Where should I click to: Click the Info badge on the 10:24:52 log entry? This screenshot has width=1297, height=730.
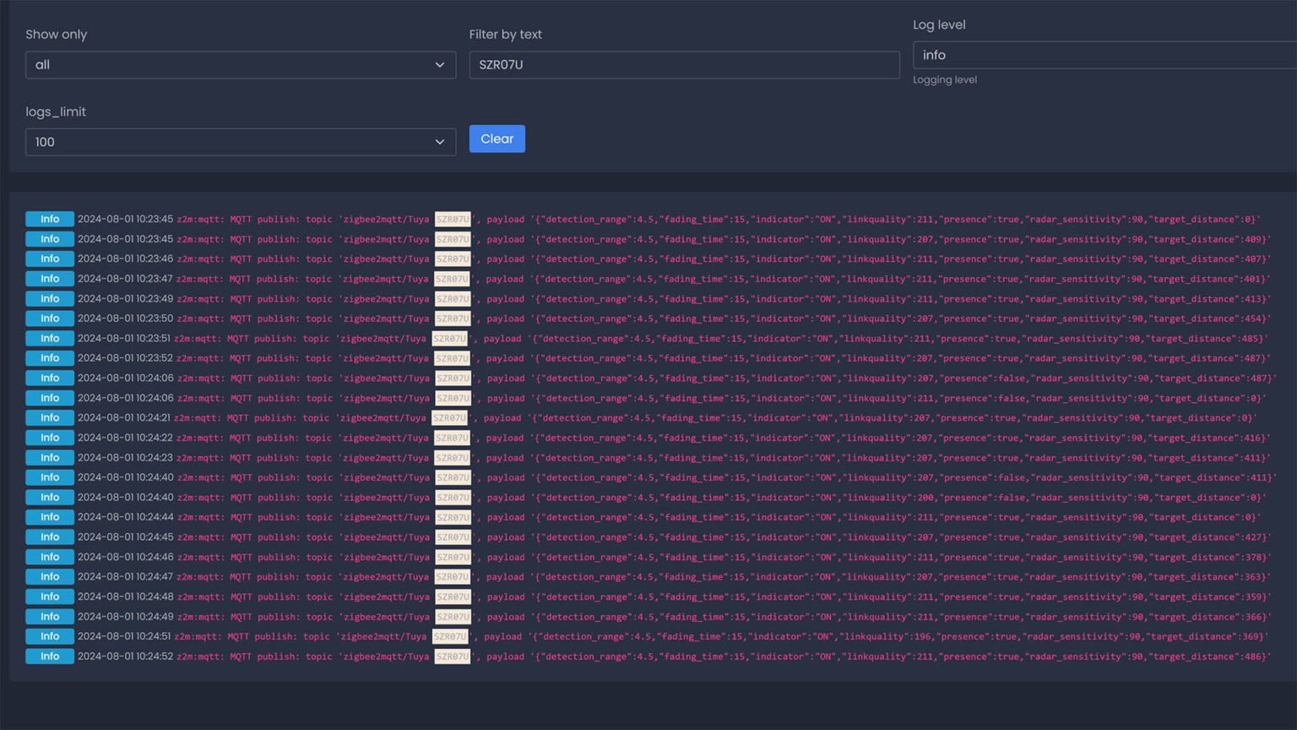click(50, 656)
